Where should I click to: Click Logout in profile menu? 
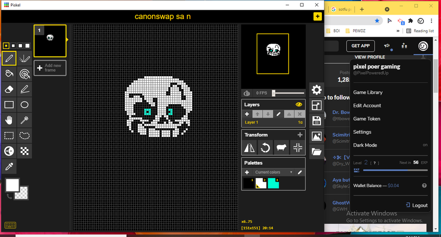[417, 205]
